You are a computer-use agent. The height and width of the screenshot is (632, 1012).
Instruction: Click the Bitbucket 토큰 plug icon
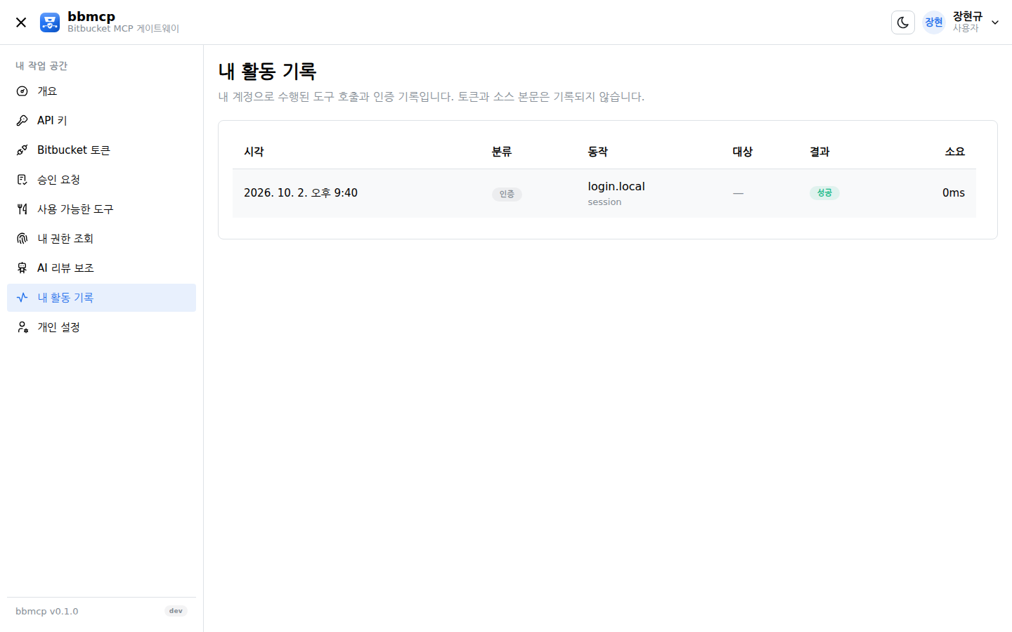click(22, 150)
